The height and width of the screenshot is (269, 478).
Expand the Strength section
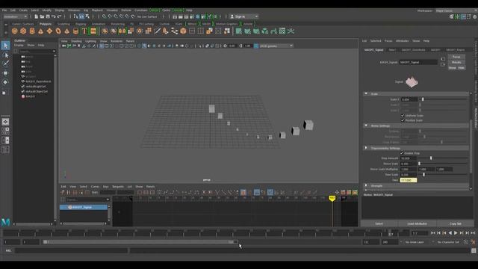[366, 186]
